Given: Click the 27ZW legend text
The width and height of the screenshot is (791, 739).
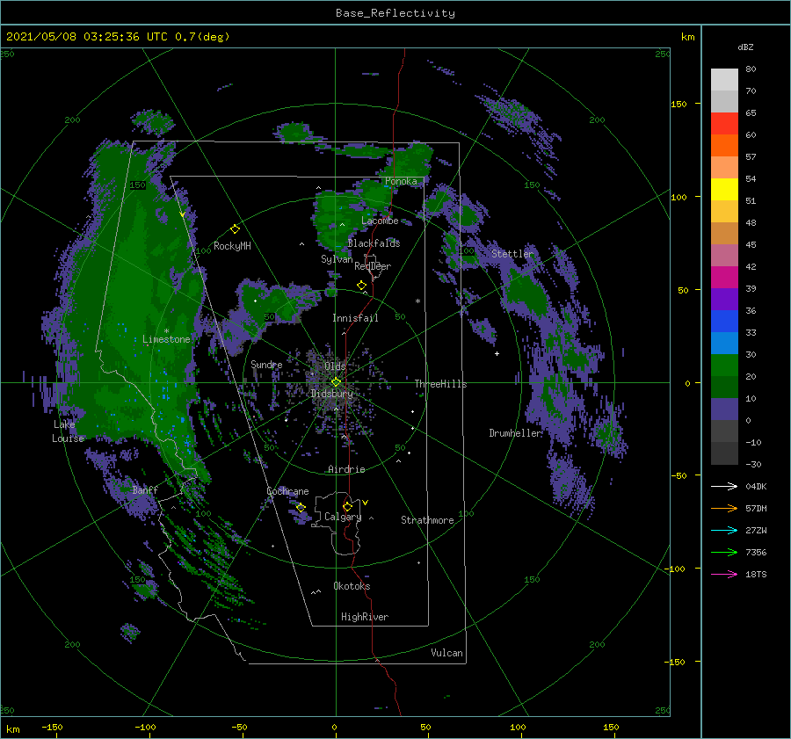Looking at the screenshot, I should coord(756,530).
